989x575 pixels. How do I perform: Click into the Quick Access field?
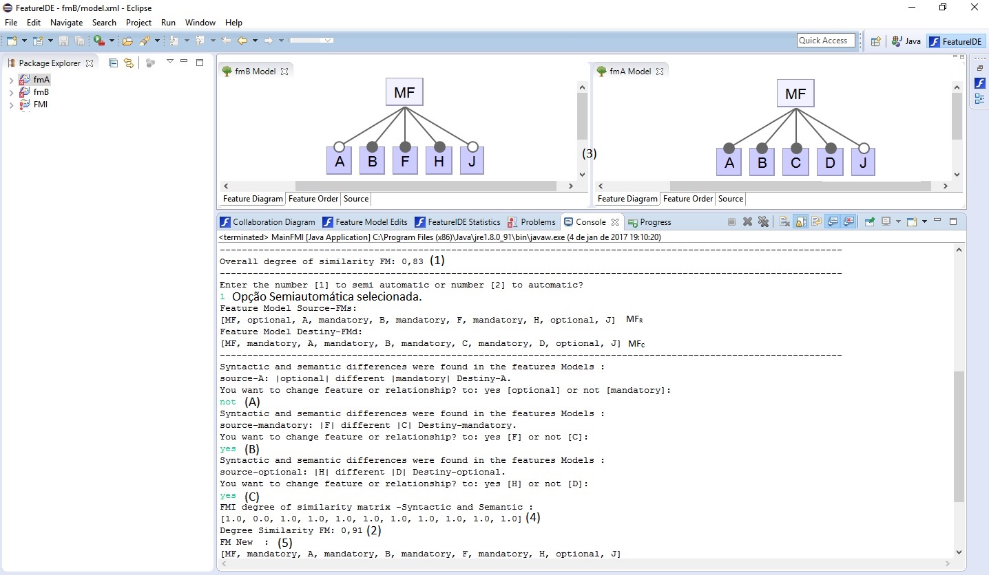pos(825,41)
